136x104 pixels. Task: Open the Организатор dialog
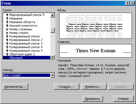pyautogui.click(x=15, y=87)
